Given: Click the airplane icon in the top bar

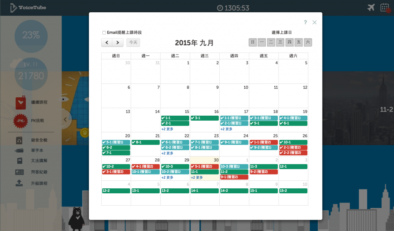Looking at the screenshot, I should pos(370,7).
